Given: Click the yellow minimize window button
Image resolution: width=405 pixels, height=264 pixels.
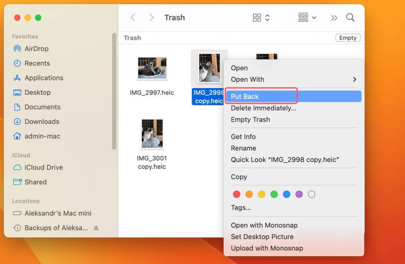Looking at the screenshot, I should 28,18.
